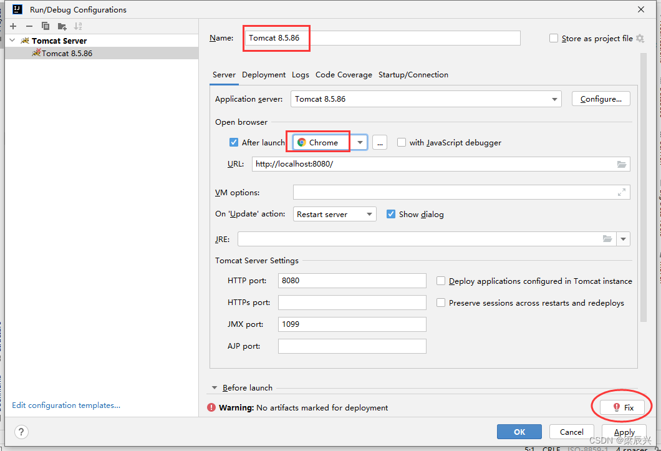Toggle the Show dialog checkbox
This screenshot has width=661, height=451.
tap(391, 215)
